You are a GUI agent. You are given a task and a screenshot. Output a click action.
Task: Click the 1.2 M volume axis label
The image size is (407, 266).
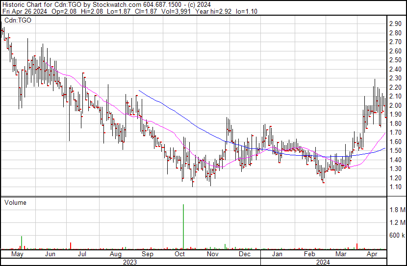[397, 222]
